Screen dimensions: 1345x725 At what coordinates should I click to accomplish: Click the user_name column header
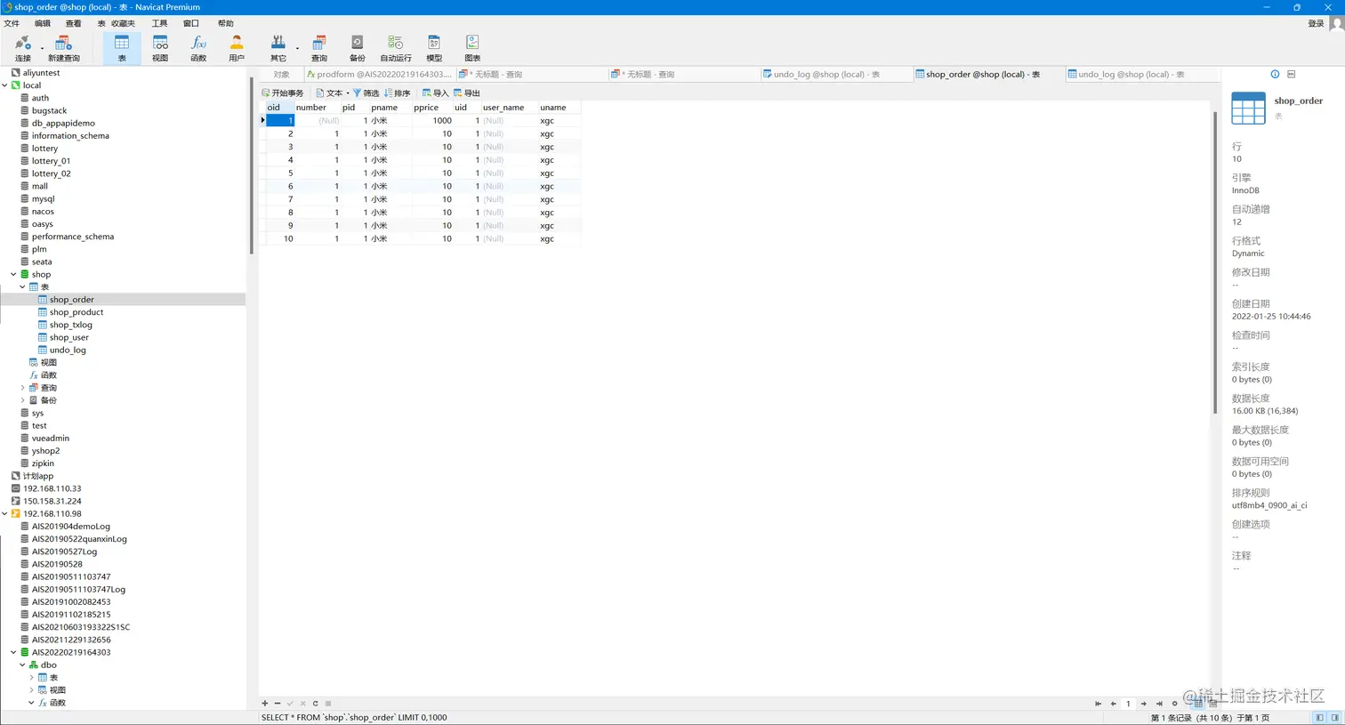tap(509, 108)
